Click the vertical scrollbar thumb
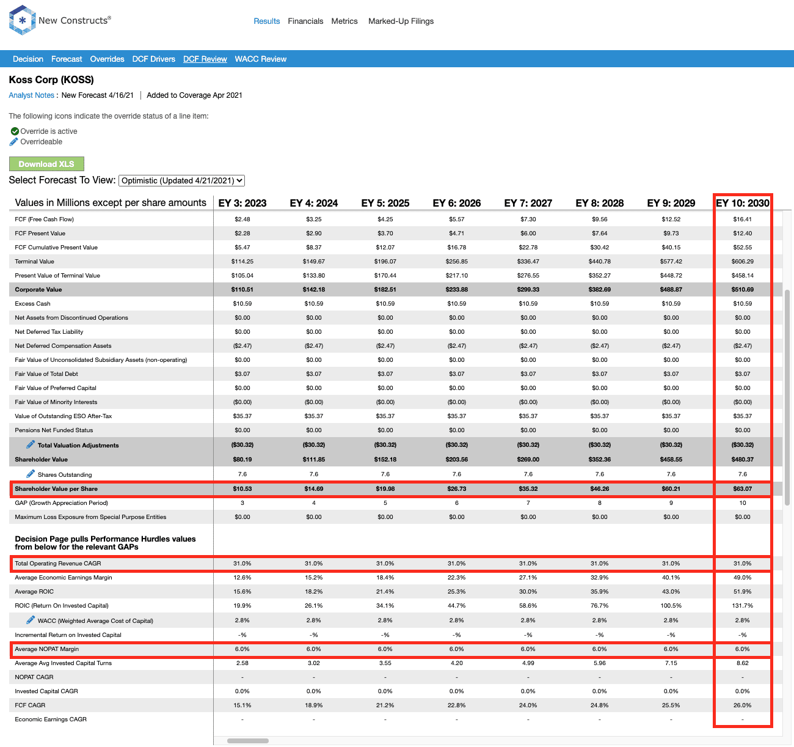Screen dimensions: 794x747 pos(787,397)
